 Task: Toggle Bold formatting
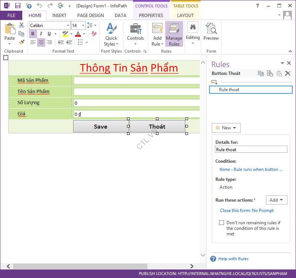[x=33, y=34]
